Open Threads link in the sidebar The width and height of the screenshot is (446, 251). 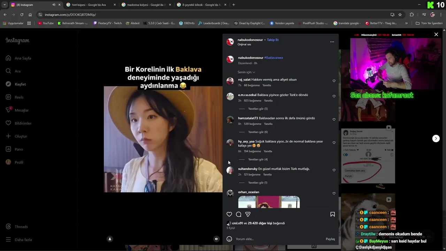17,227
